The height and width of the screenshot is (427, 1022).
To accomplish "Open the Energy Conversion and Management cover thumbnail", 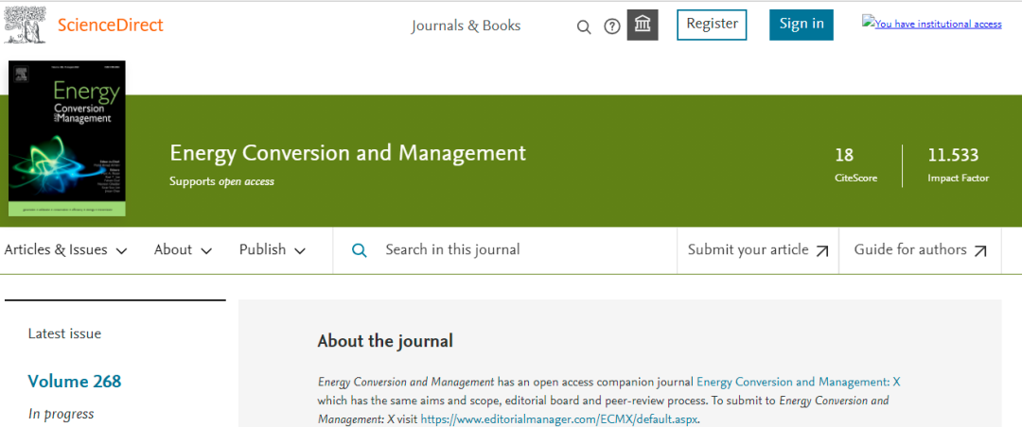I will click(67, 139).
